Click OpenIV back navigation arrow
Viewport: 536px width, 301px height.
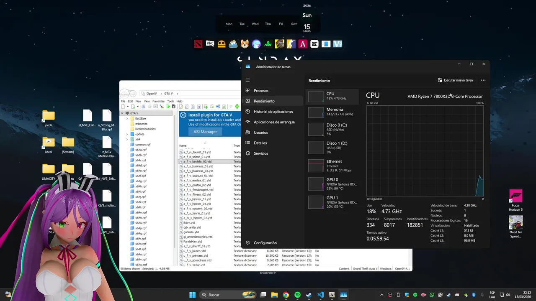[124, 94]
